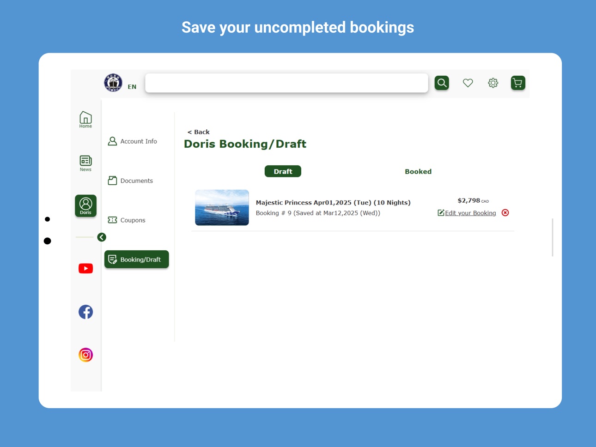The width and height of the screenshot is (596, 447).
Task: Open the Coupons menu item
Action: [127, 220]
